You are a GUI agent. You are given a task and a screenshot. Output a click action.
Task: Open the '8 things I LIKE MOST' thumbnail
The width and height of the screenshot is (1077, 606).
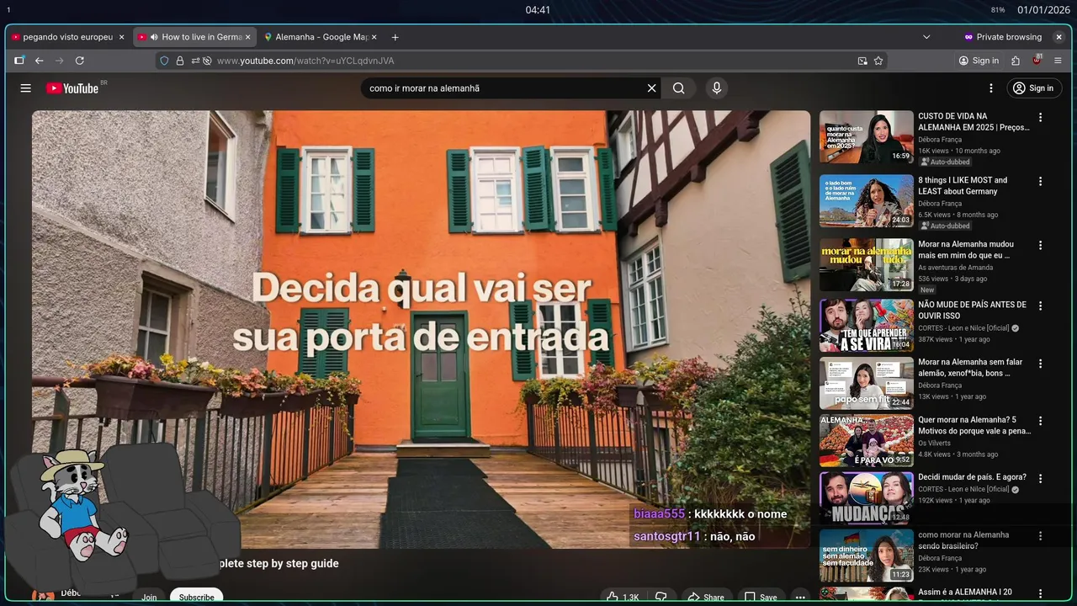click(867, 201)
